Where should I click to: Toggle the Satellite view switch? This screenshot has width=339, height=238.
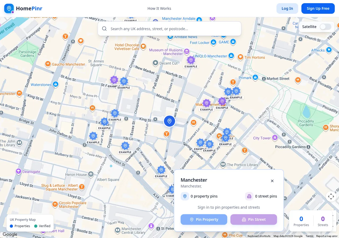click(x=325, y=27)
